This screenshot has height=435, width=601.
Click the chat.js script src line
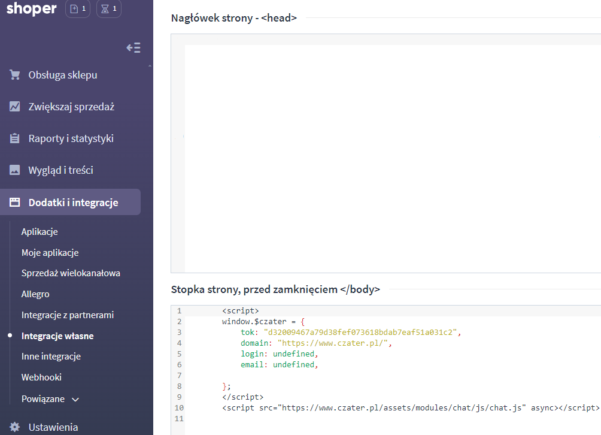click(x=411, y=408)
